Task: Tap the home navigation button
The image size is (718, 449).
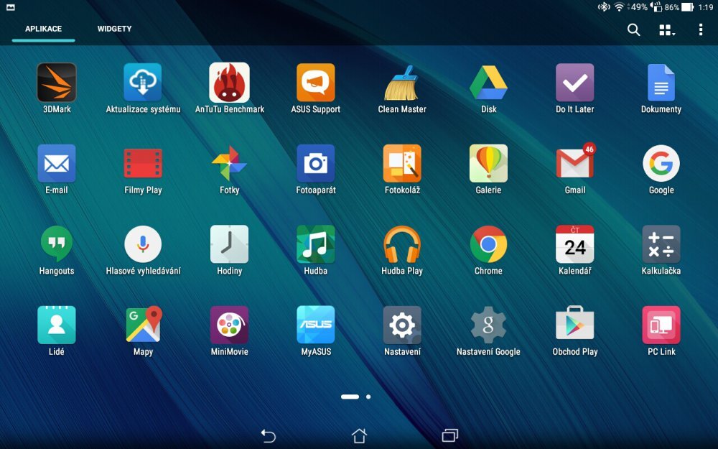Action: (358, 435)
